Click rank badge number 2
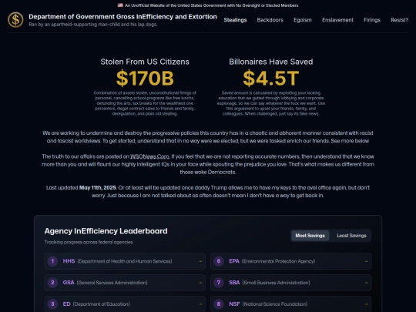416x312 pixels. point(52,283)
